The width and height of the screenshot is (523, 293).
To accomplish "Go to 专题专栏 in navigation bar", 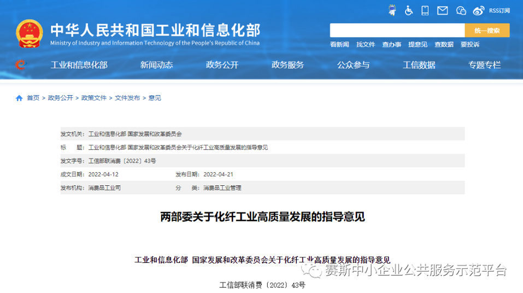I will point(484,65).
